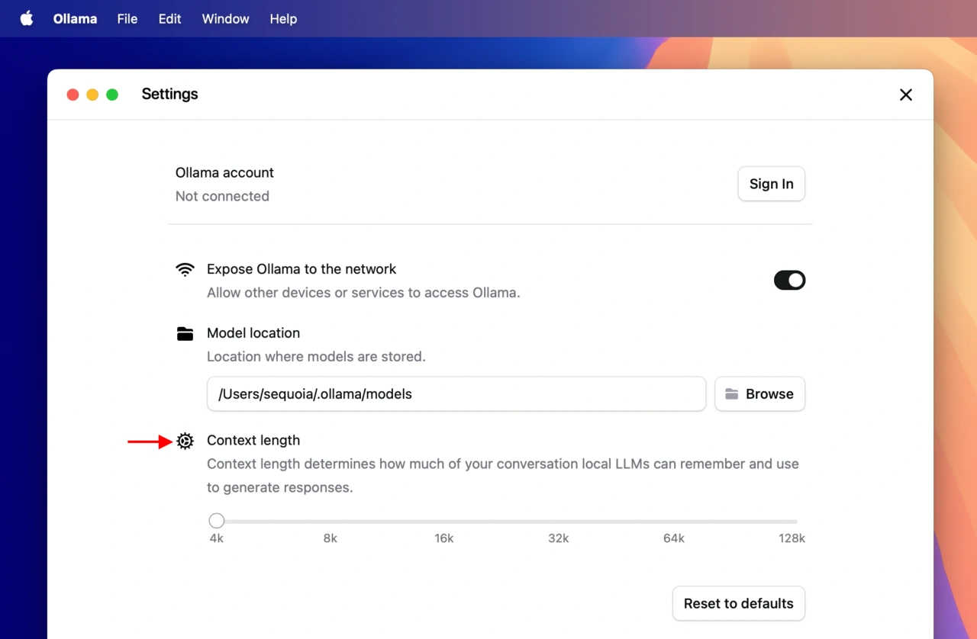Browse for a model location

tap(759, 394)
